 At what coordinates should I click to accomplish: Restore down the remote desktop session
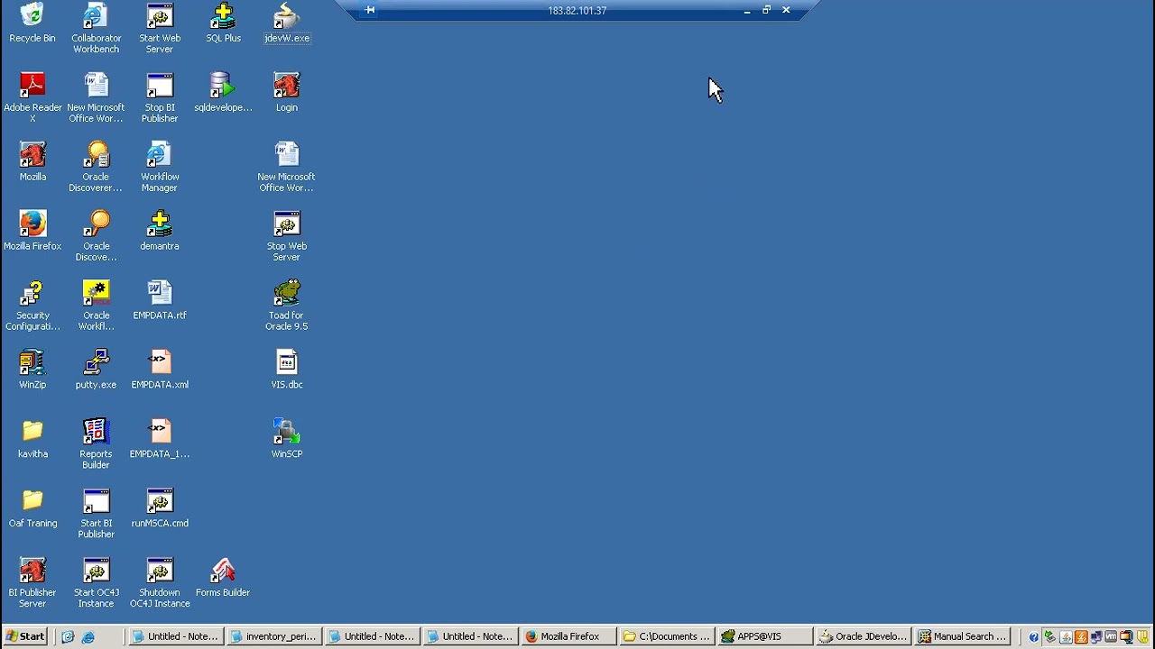[x=766, y=10]
